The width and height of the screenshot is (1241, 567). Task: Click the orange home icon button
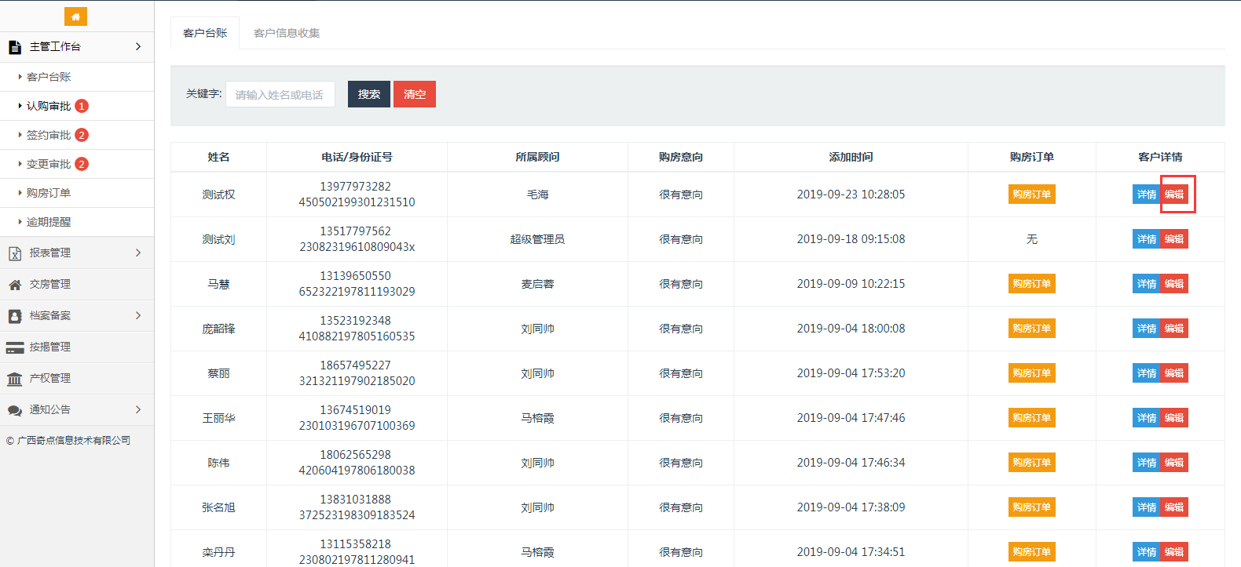75,16
